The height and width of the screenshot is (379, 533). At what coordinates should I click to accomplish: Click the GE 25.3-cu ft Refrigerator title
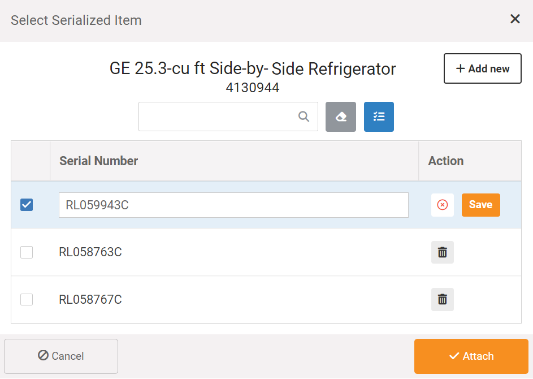(x=253, y=68)
